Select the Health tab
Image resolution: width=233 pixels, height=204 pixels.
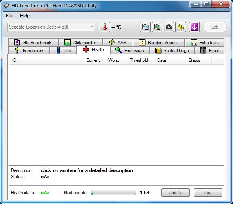(x=93, y=50)
